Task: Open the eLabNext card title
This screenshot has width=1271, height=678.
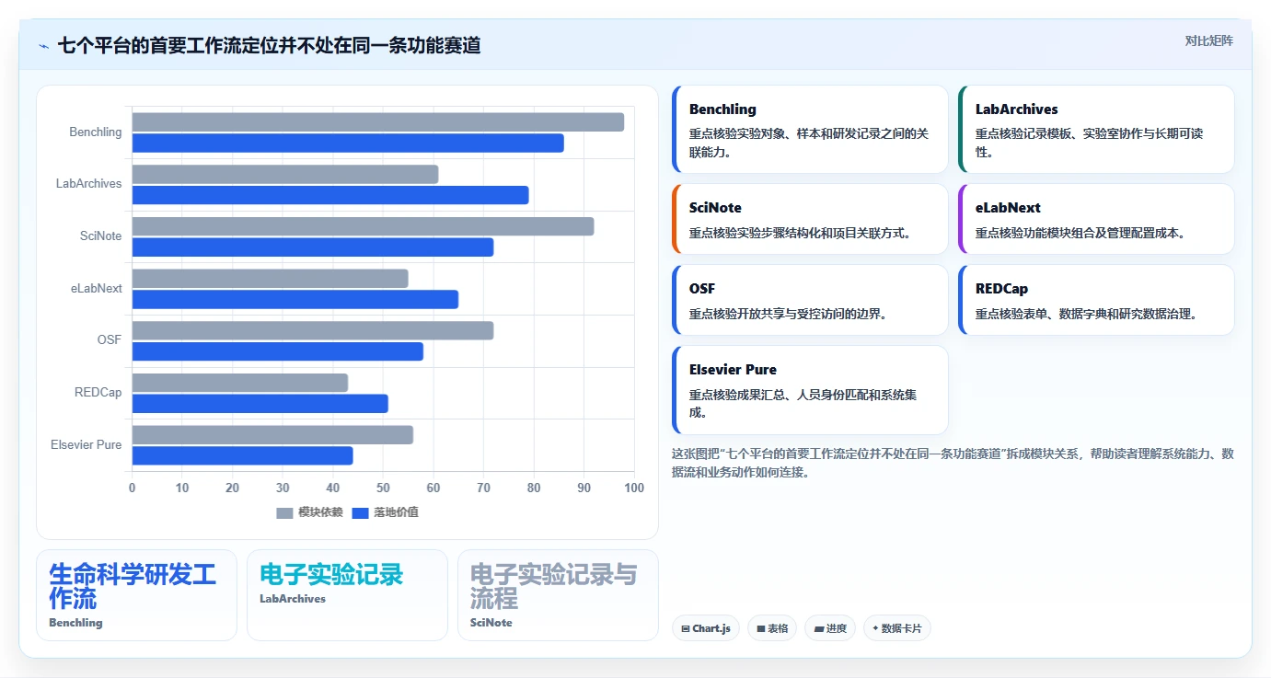Action: [x=1008, y=208]
